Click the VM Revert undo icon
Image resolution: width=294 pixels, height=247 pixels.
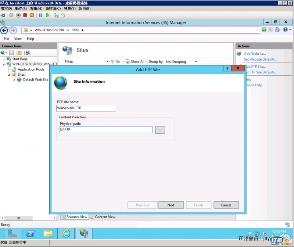tap(63, 15)
